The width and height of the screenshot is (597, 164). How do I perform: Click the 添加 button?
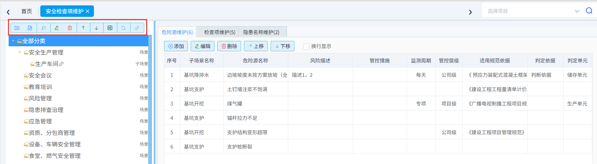176,46
